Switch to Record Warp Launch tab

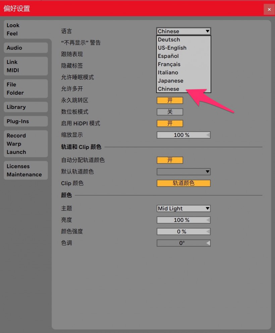[26, 144]
